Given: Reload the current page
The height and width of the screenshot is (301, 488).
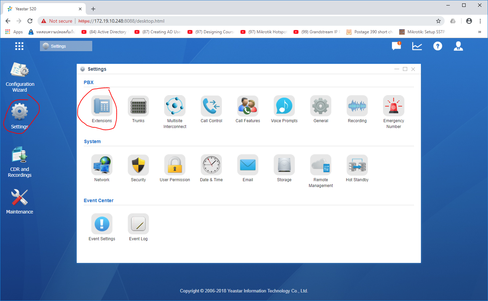Looking at the screenshot, I should [x=30, y=21].
